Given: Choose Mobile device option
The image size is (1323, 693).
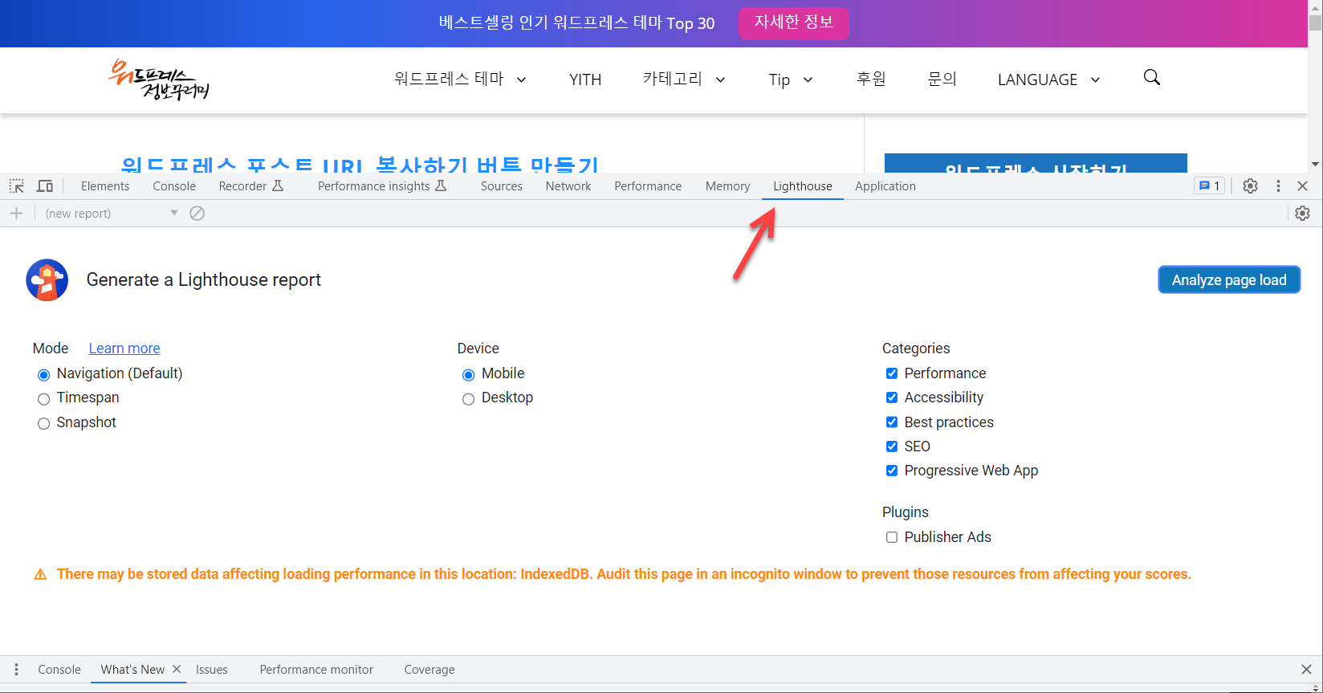Looking at the screenshot, I should click(469, 374).
